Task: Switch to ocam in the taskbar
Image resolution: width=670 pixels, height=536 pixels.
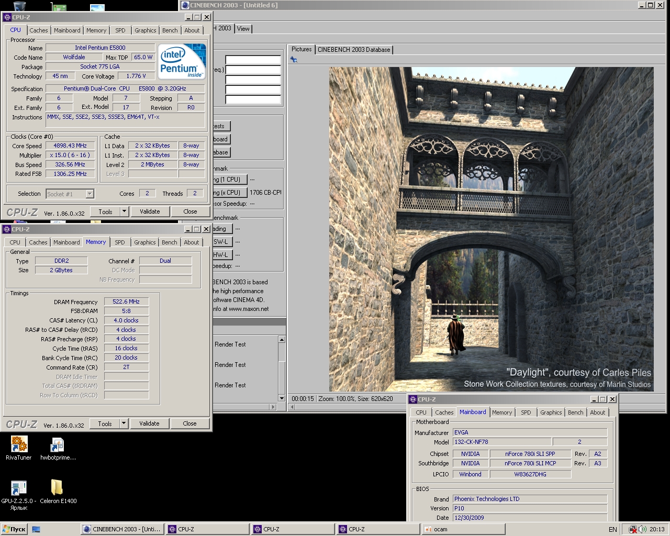Action: click(463, 529)
